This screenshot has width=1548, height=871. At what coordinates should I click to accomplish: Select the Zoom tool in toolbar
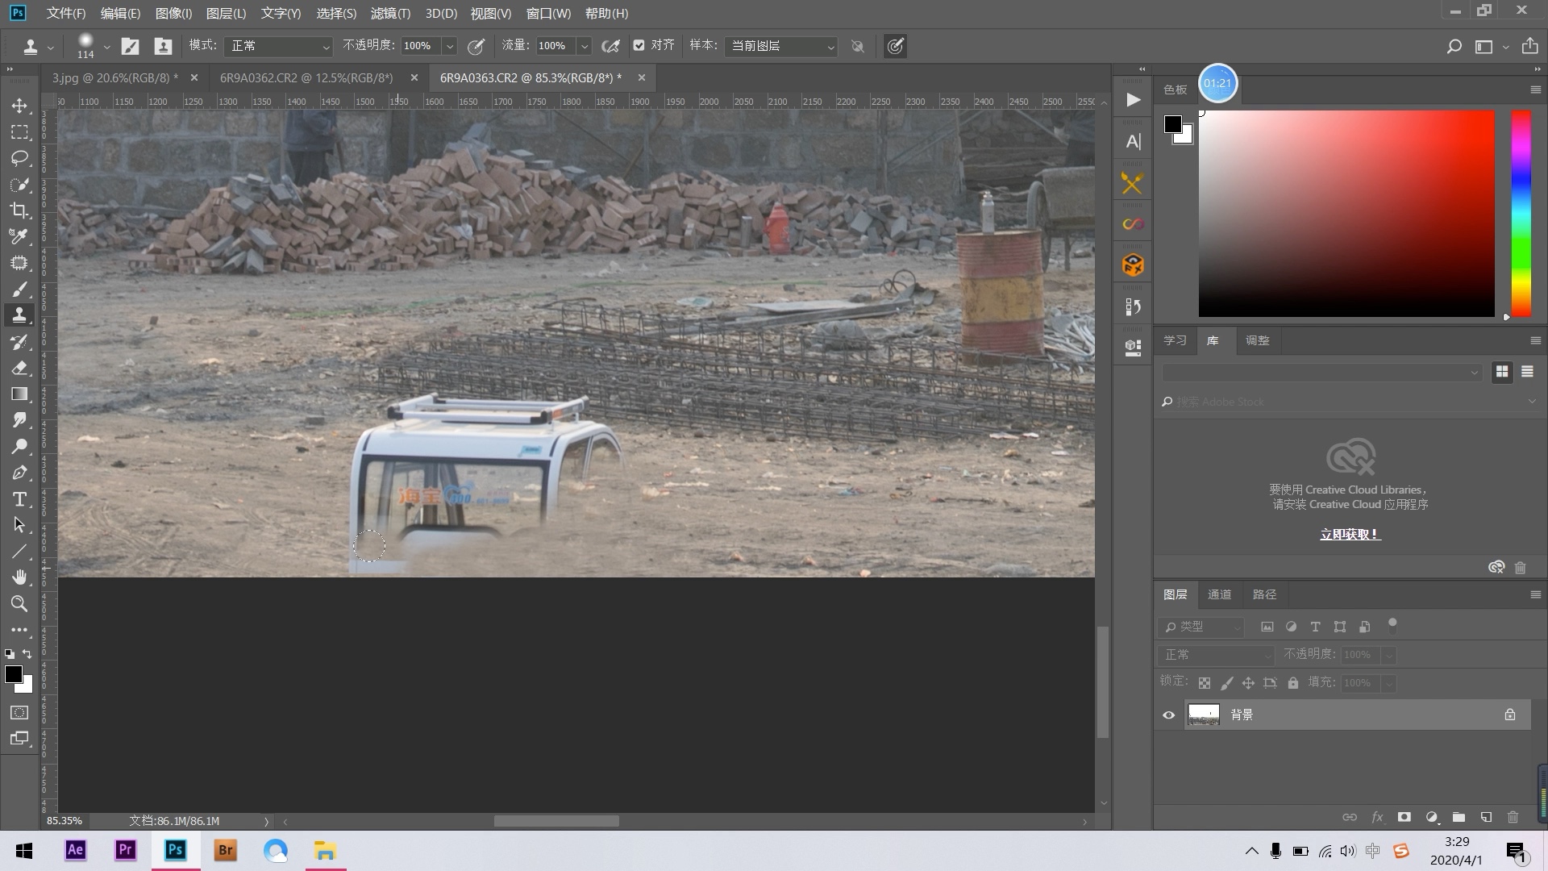click(x=19, y=603)
